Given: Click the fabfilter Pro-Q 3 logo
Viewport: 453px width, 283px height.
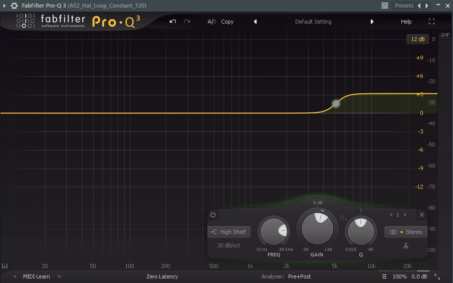Looking at the screenshot, I should point(78,22).
